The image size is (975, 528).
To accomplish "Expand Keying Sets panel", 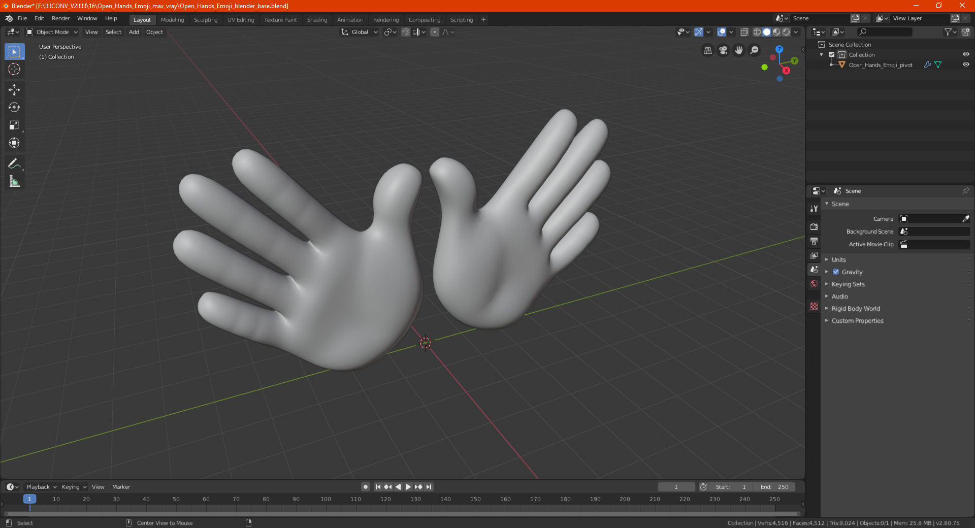I will pos(848,284).
